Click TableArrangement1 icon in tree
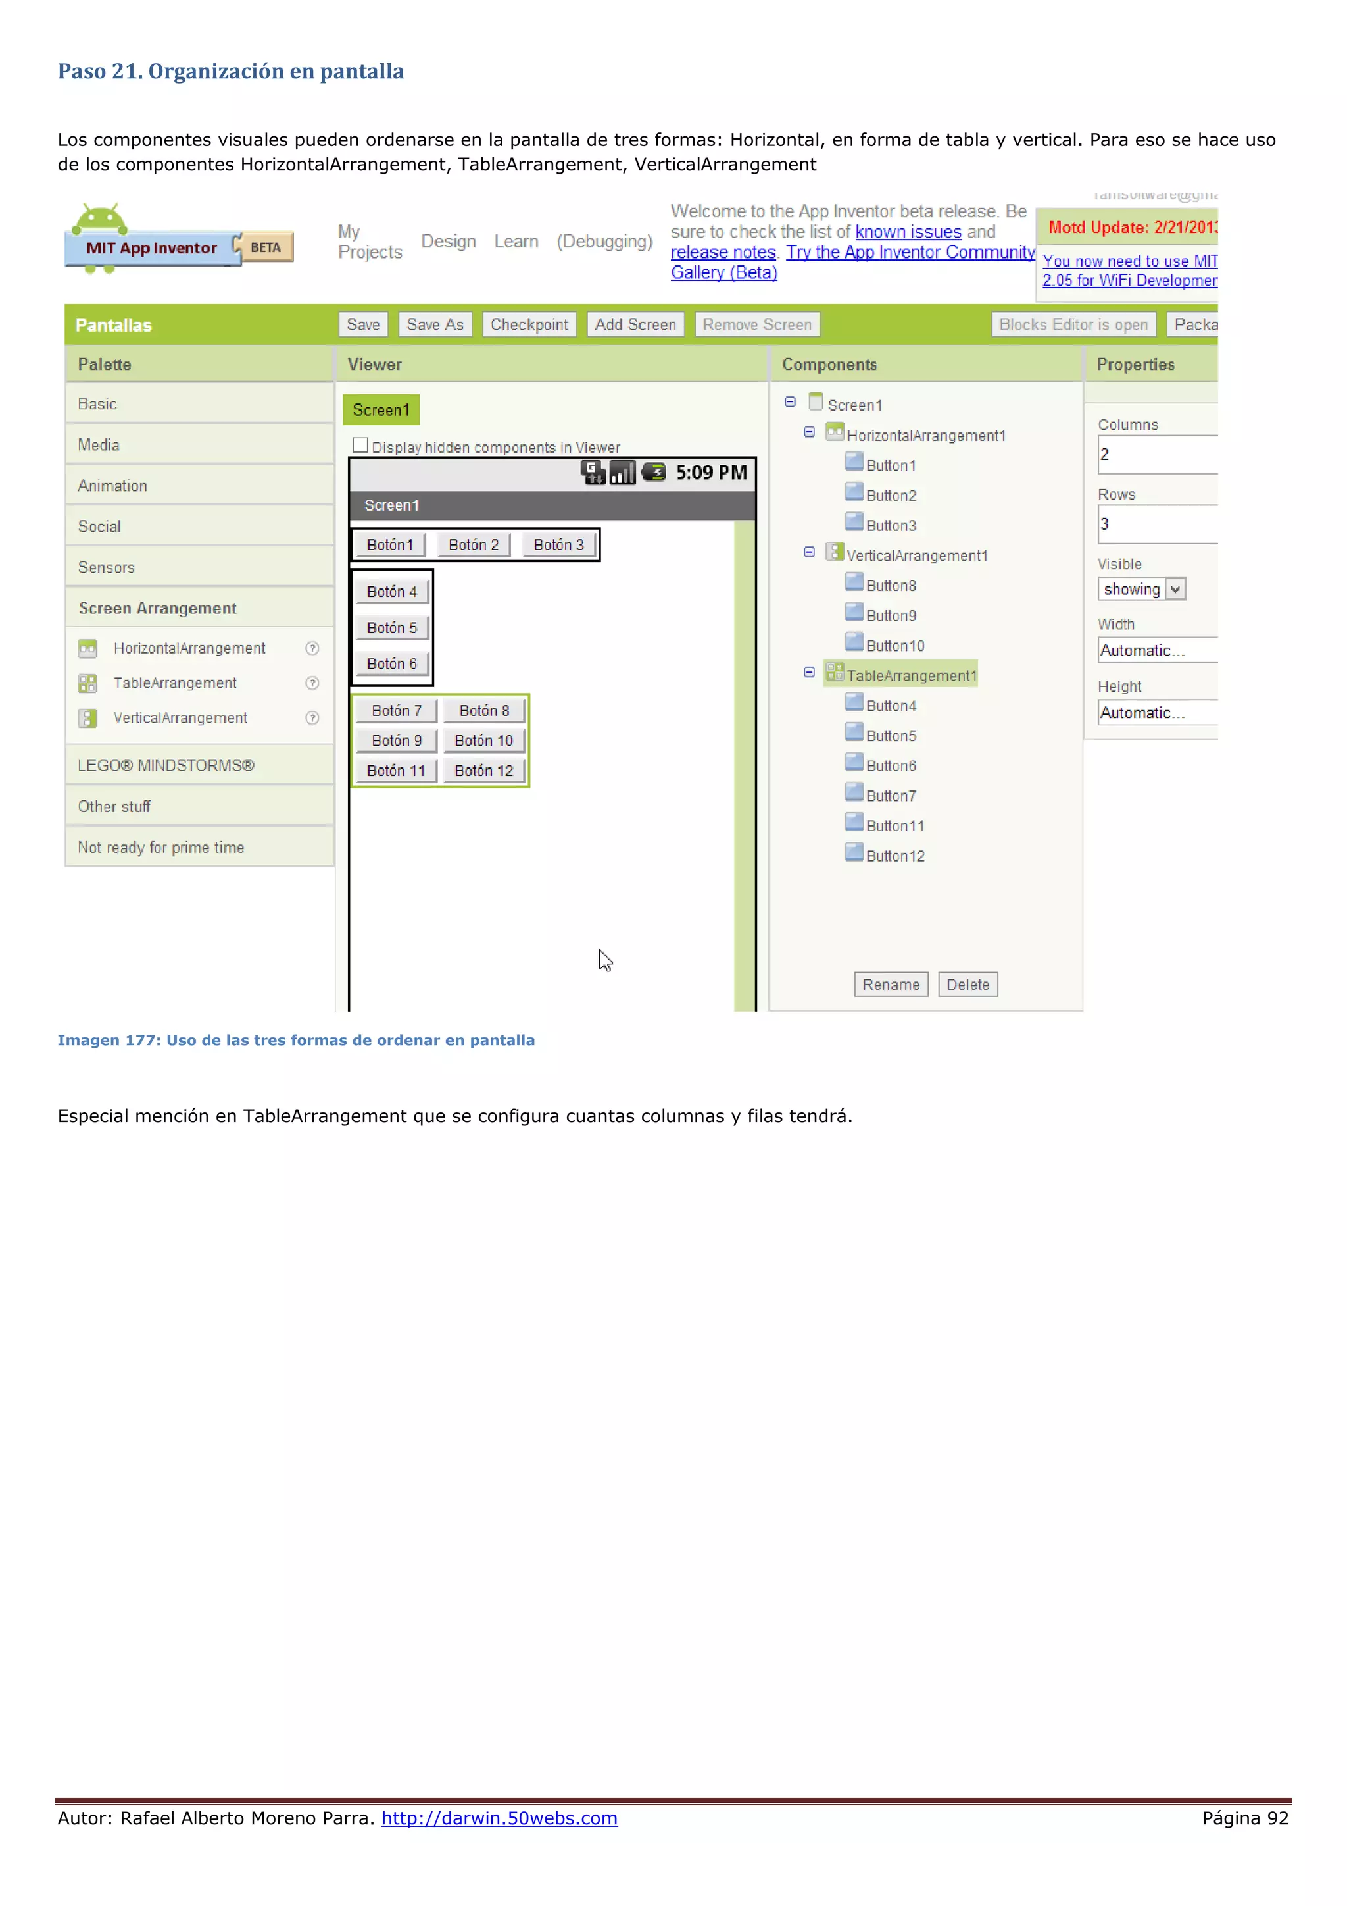The height and width of the screenshot is (1906, 1347). 835,671
